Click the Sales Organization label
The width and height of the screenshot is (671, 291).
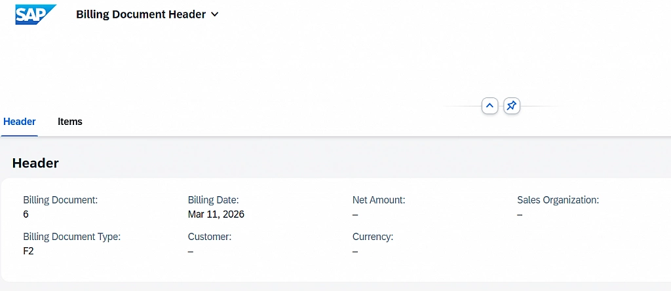558,200
